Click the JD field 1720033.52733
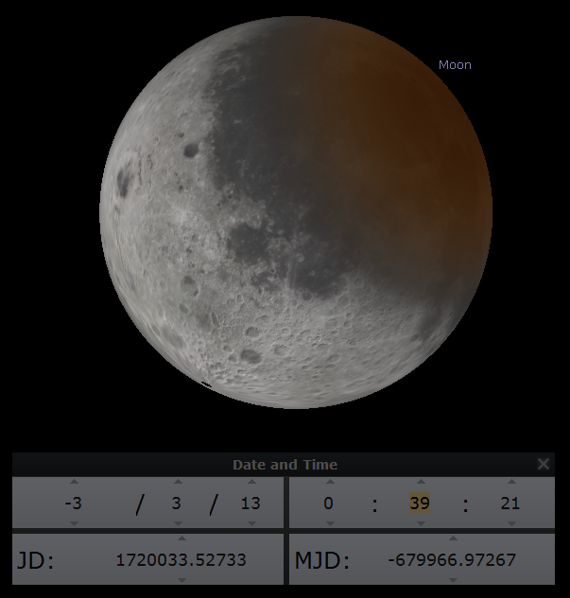Image resolution: width=570 pixels, height=598 pixels. pyautogui.click(x=181, y=559)
